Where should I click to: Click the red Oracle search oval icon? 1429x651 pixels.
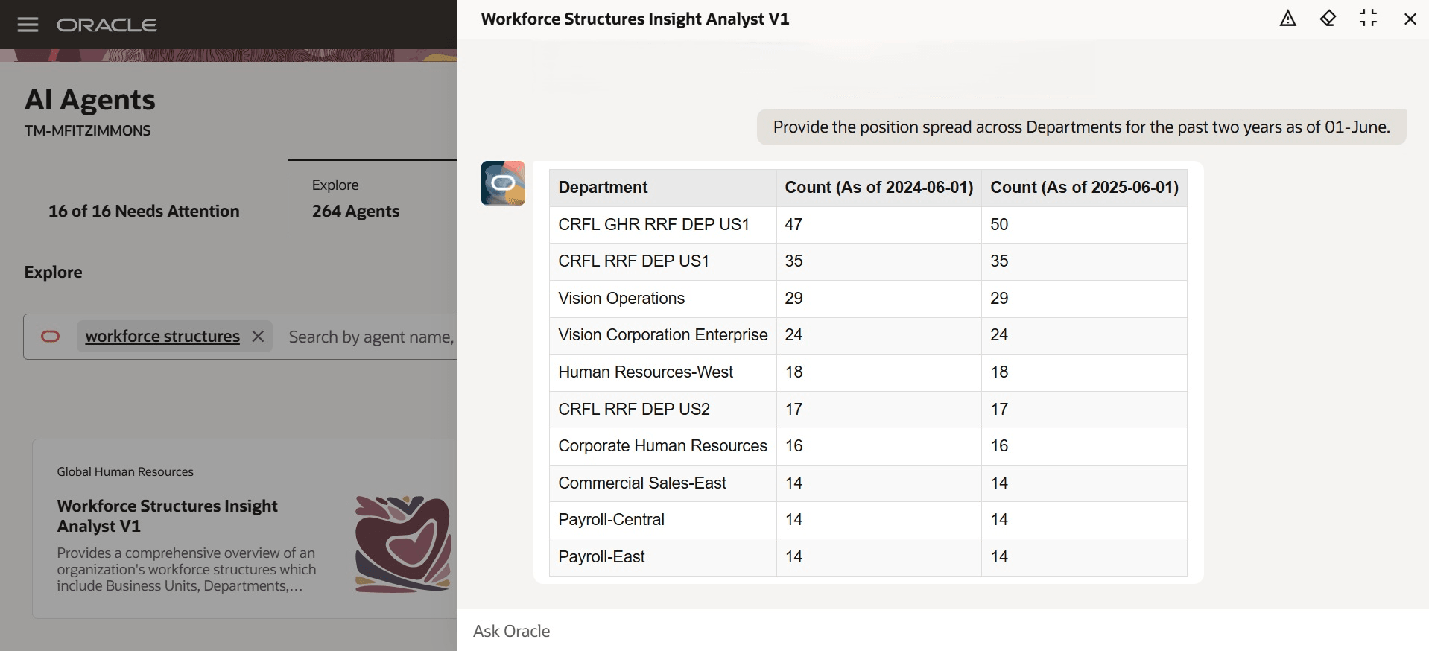pyautogui.click(x=50, y=337)
